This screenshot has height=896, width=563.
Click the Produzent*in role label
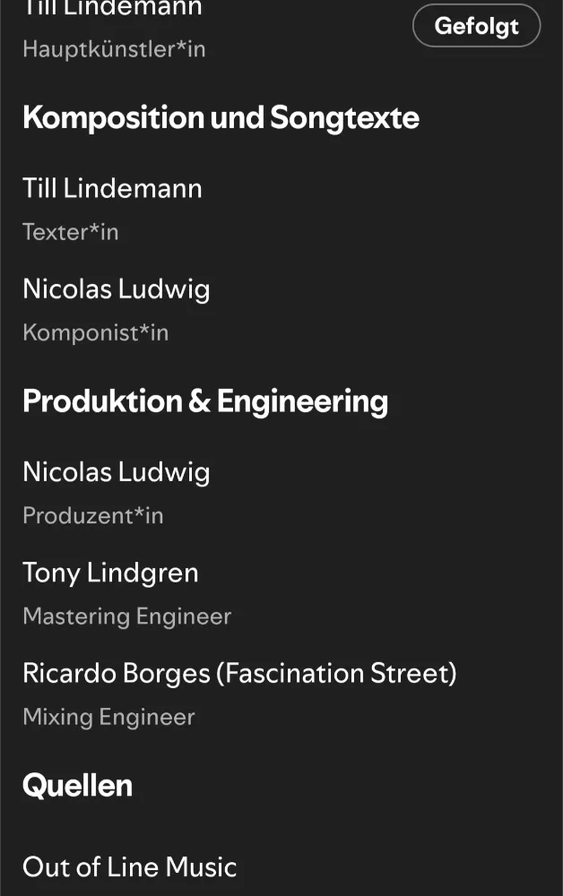(92, 515)
